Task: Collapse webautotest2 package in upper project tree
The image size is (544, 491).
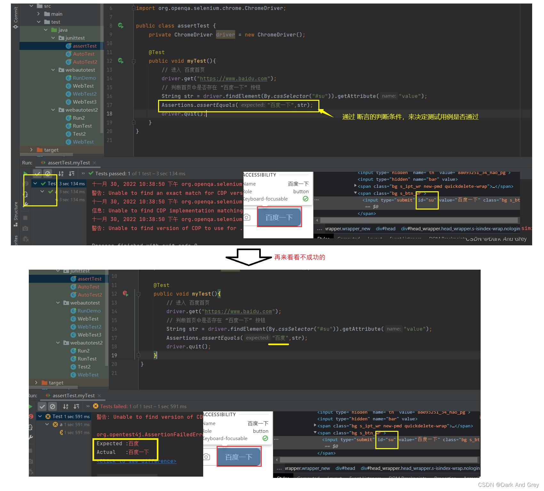Action: point(53,110)
